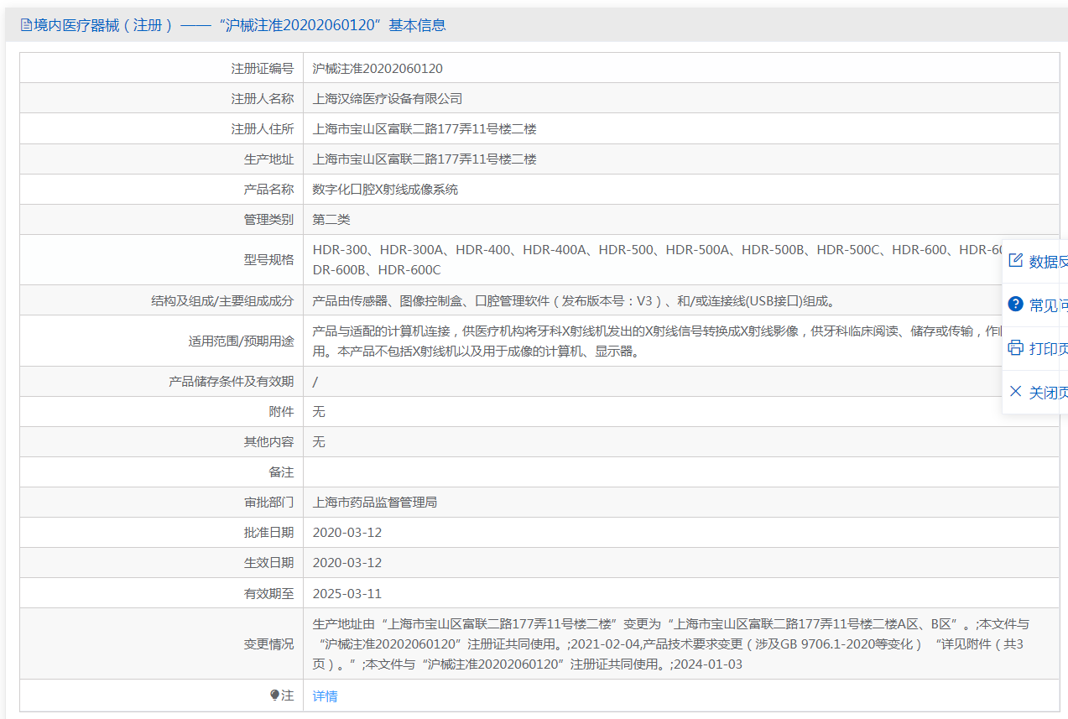Click the 批准日期 field label

[269, 533]
